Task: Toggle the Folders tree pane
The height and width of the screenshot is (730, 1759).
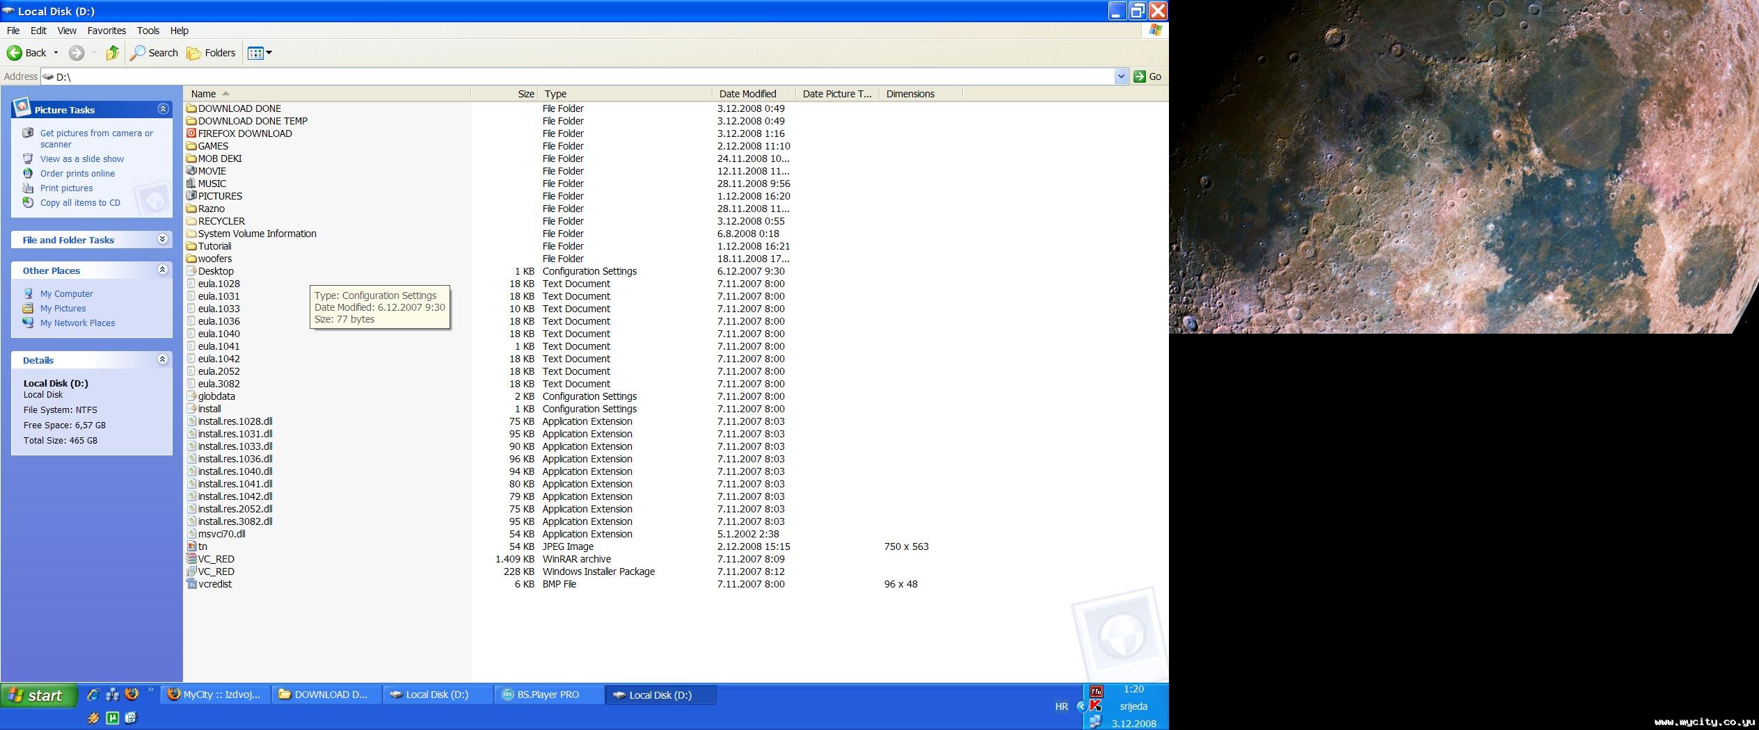Action: coord(212,53)
